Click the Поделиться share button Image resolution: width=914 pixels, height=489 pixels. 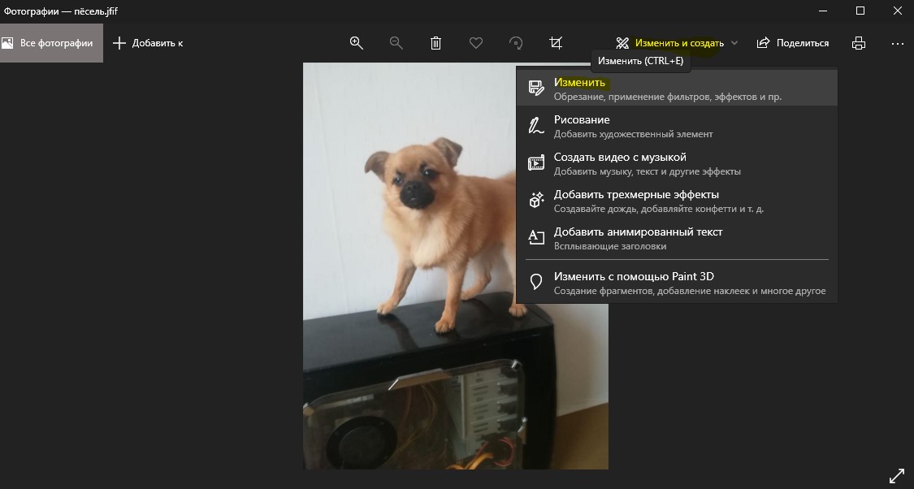(x=793, y=42)
